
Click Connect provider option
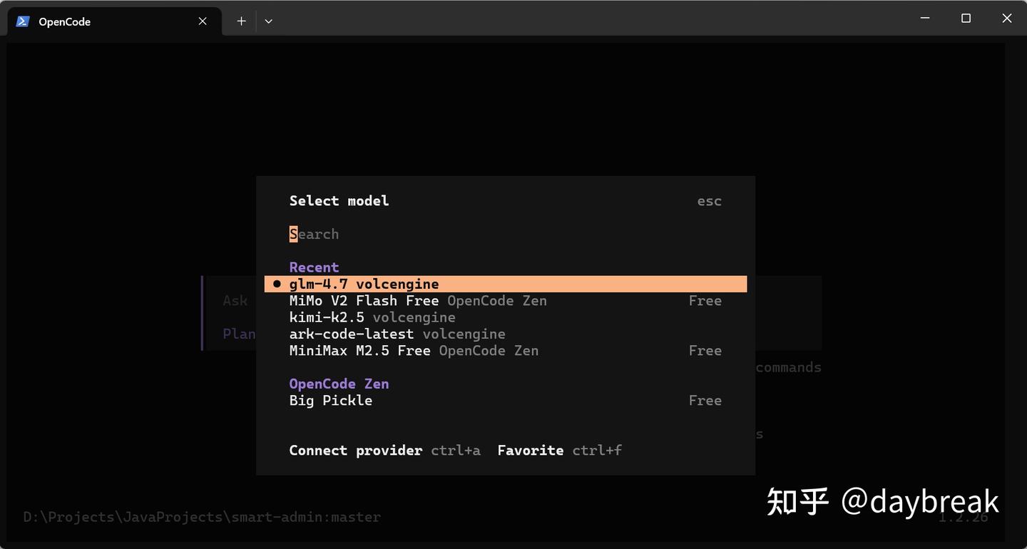(x=384, y=451)
